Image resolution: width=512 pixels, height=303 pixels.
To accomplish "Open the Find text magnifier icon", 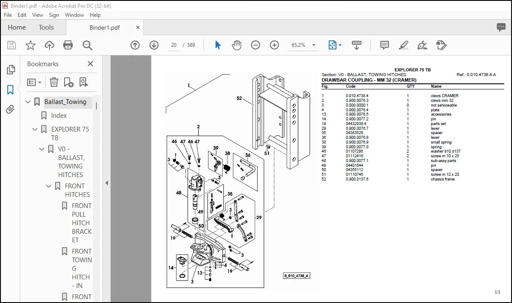I will point(87,45).
